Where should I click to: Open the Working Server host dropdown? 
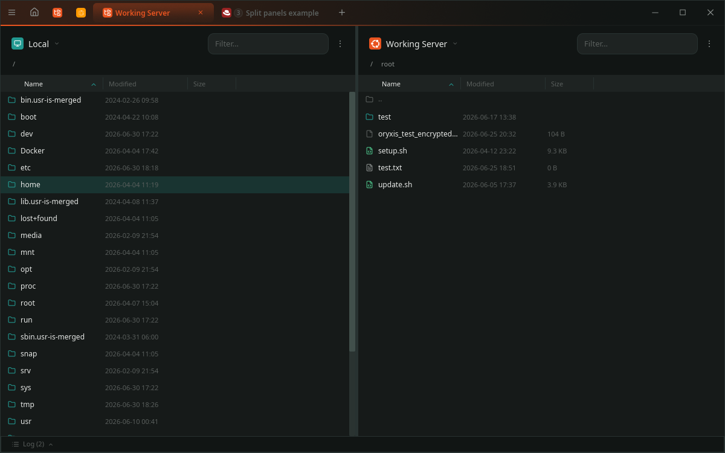pos(455,43)
